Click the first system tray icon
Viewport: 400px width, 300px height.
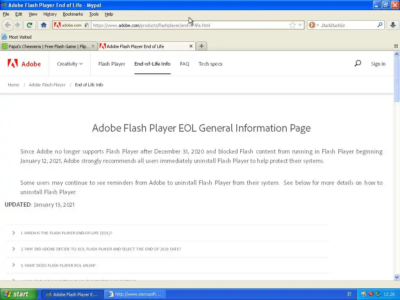click(364, 294)
